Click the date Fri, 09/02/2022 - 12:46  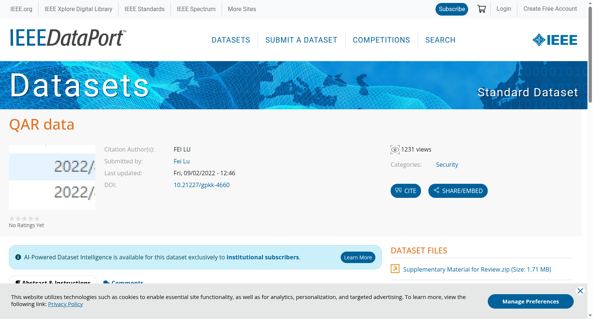pos(205,173)
